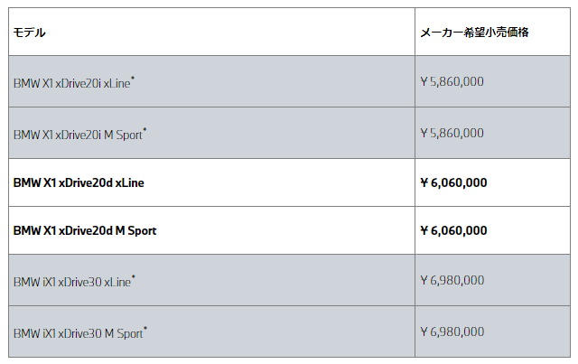Click price of X1 xDrive20i xLine

pyautogui.click(x=452, y=81)
